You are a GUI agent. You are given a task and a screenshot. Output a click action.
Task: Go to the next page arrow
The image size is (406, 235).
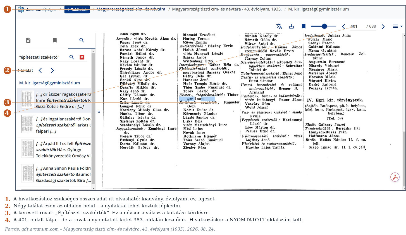(383, 27)
